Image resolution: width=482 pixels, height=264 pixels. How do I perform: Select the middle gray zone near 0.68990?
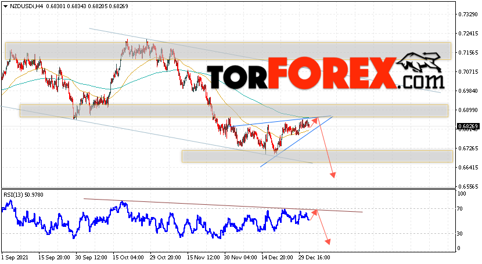(234, 111)
